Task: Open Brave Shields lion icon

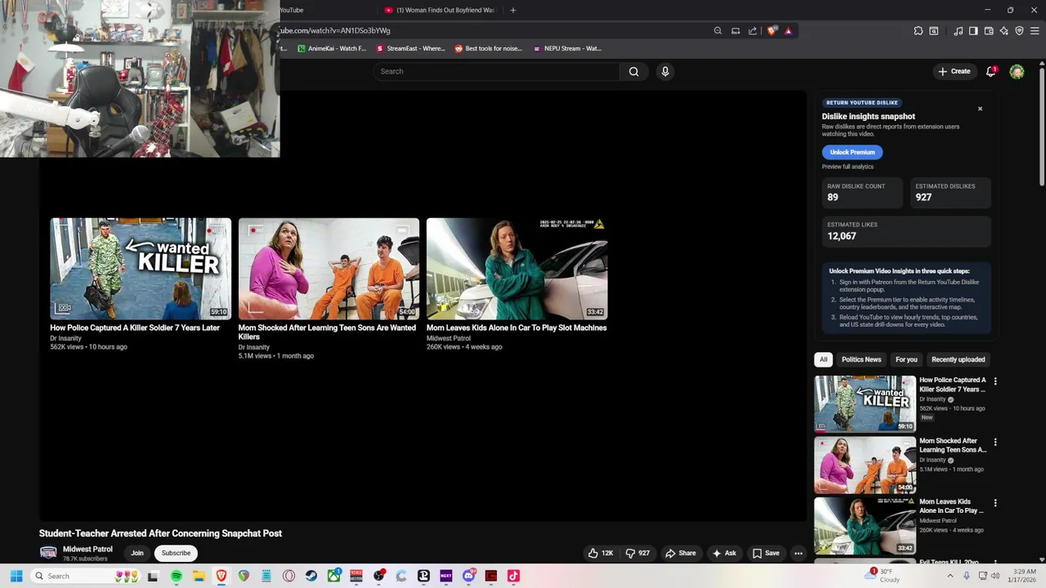Action: coord(772,31)
